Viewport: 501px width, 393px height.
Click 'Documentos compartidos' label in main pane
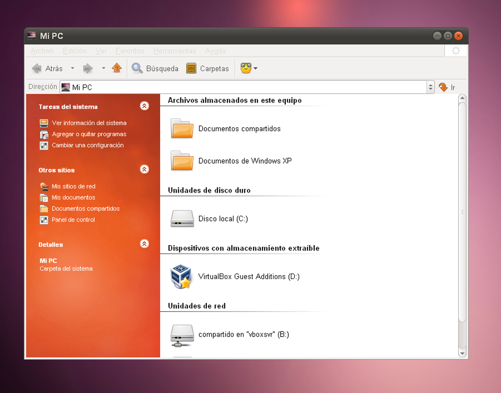[x=239, y=128]
